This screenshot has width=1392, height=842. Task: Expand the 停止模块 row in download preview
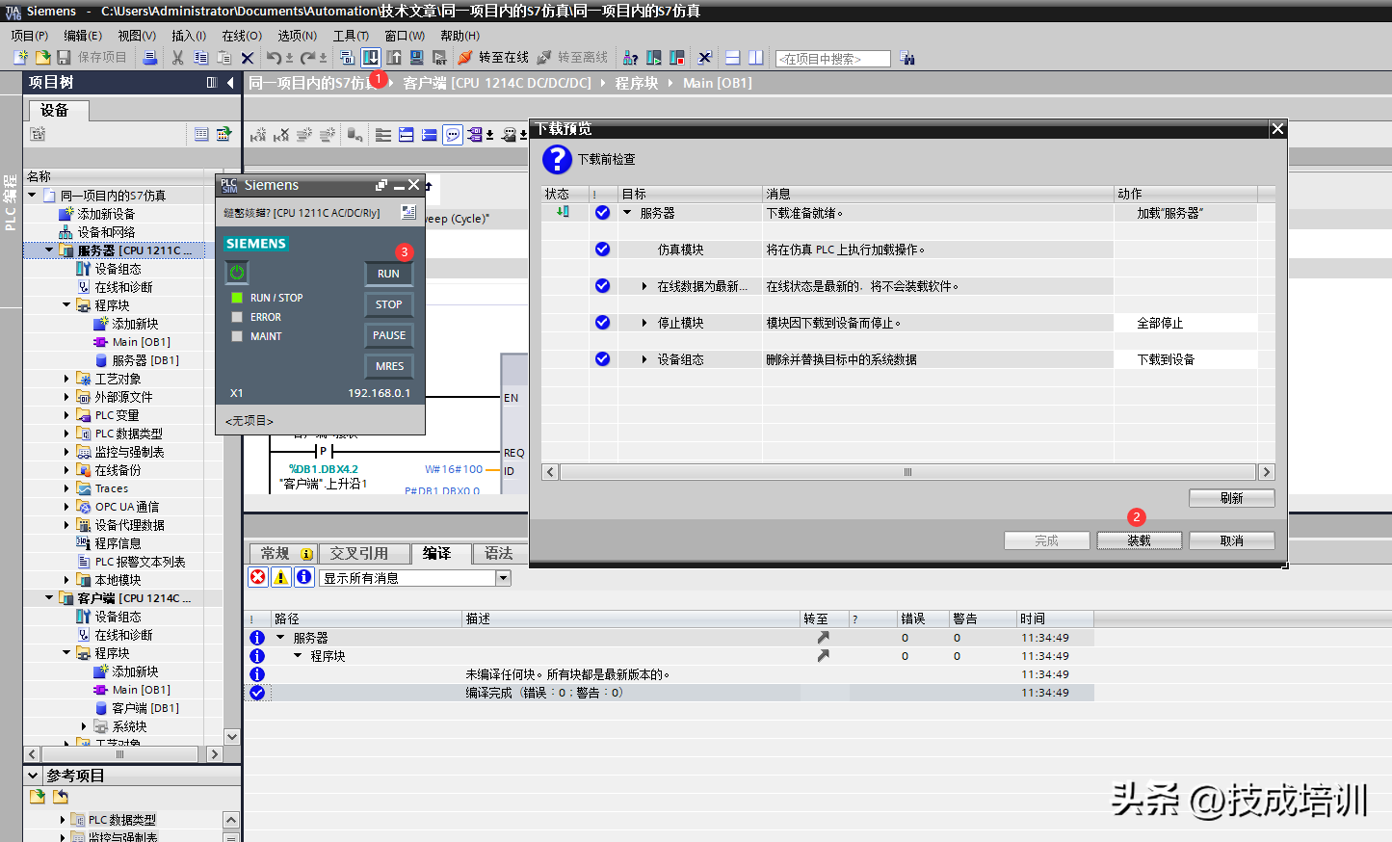pos(644,323)
